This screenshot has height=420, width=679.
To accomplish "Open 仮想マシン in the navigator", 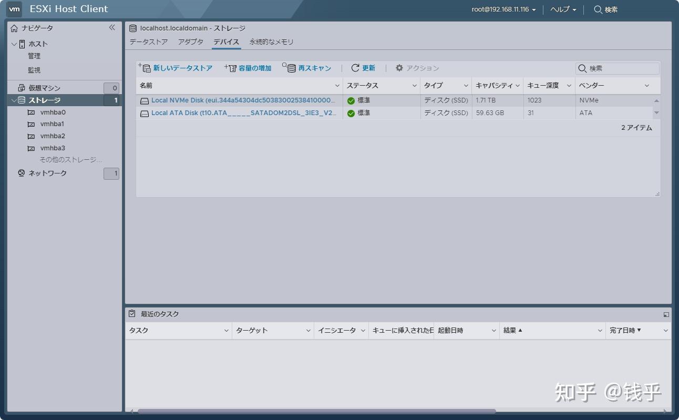I will click(x=45, y=88).
